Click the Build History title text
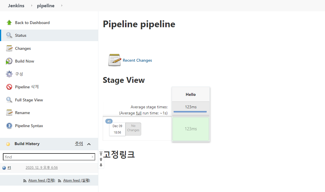325x192 pixels. (27, 144)
